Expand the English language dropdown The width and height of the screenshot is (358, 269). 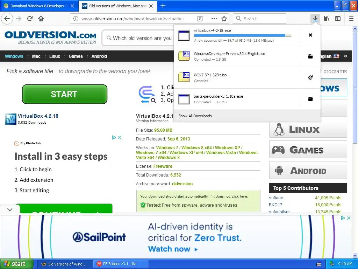(345, 56)
